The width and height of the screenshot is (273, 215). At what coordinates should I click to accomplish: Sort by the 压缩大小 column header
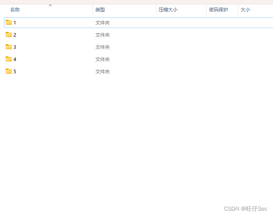[168, 10]
